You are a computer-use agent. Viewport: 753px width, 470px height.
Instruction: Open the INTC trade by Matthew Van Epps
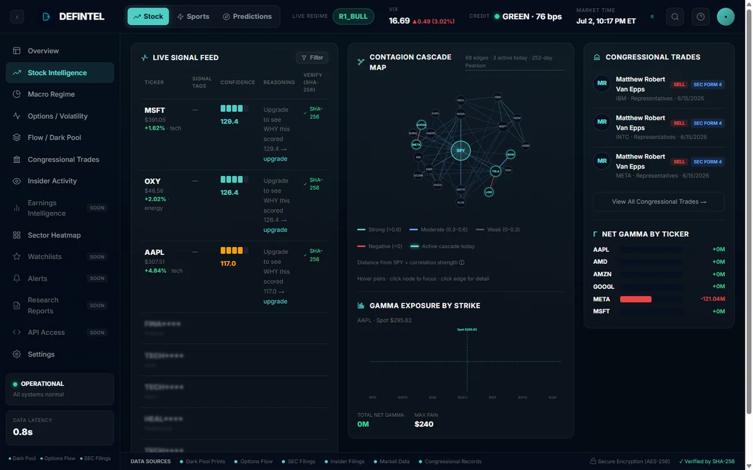[659, 128]
